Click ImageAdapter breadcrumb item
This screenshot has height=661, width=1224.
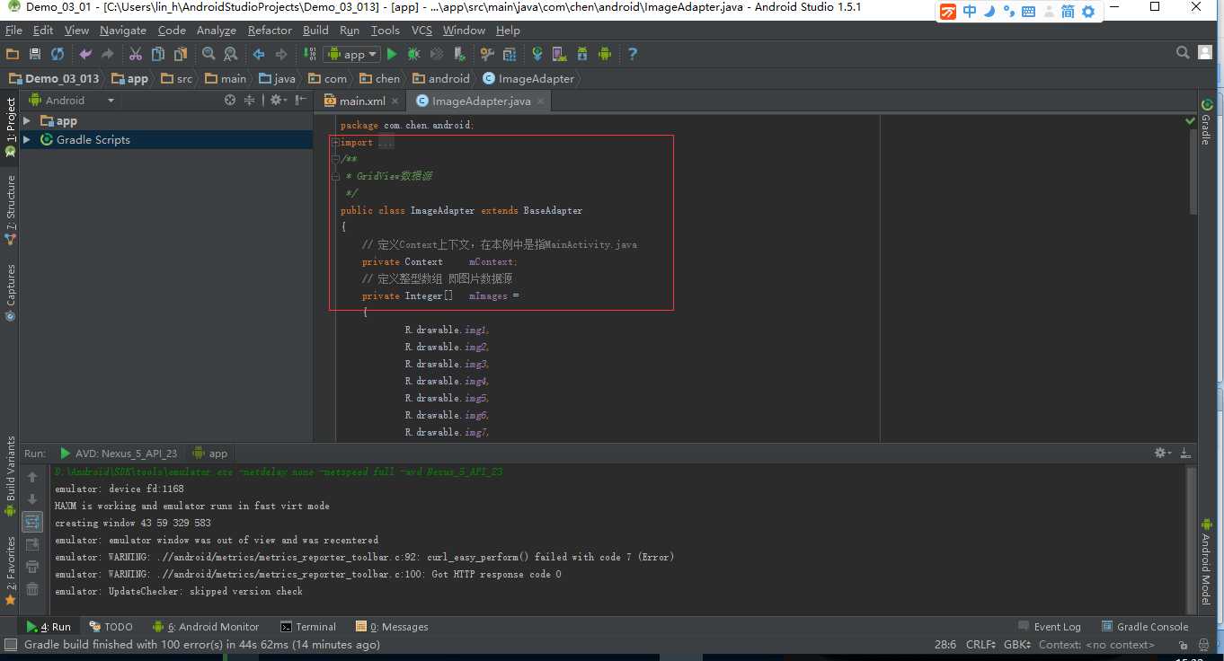[x=528, y=78]
